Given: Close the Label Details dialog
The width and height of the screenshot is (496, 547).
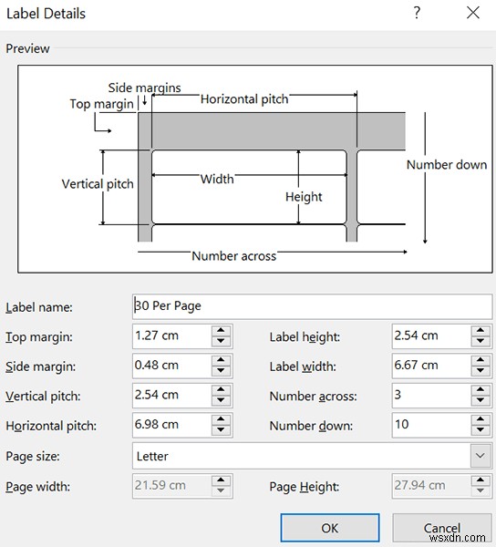Looking at the screenshot, I should point(473,13).
